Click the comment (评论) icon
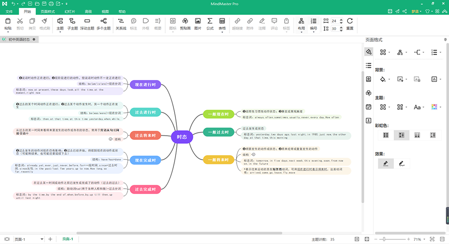The width and height of the screenshot is (449, 244). coord(274,21)
